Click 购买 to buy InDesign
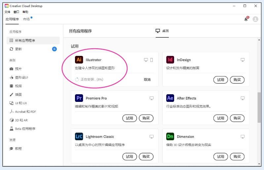264x170 pixels. (237, 80)
